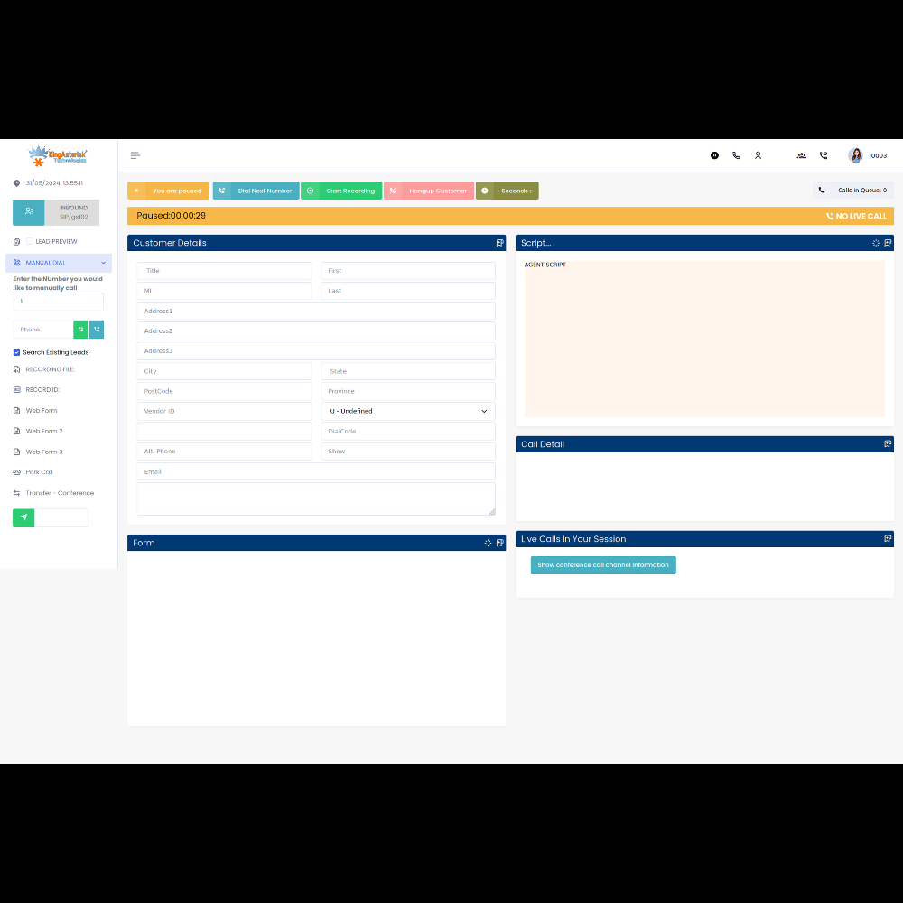Enable the Lead Preview checkbox
Image resolution: width=903 pixels, height=903 pixels.
pos(30,241)
